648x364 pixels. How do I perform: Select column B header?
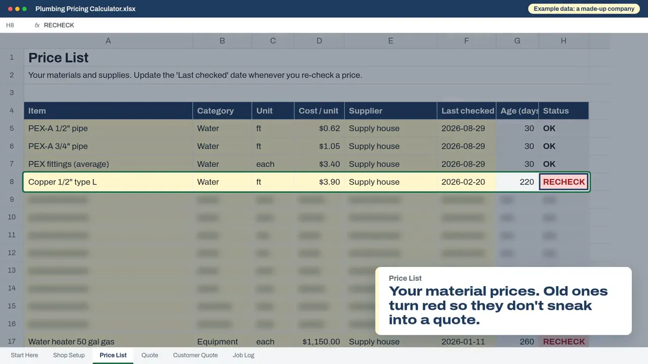pos(222,40)
